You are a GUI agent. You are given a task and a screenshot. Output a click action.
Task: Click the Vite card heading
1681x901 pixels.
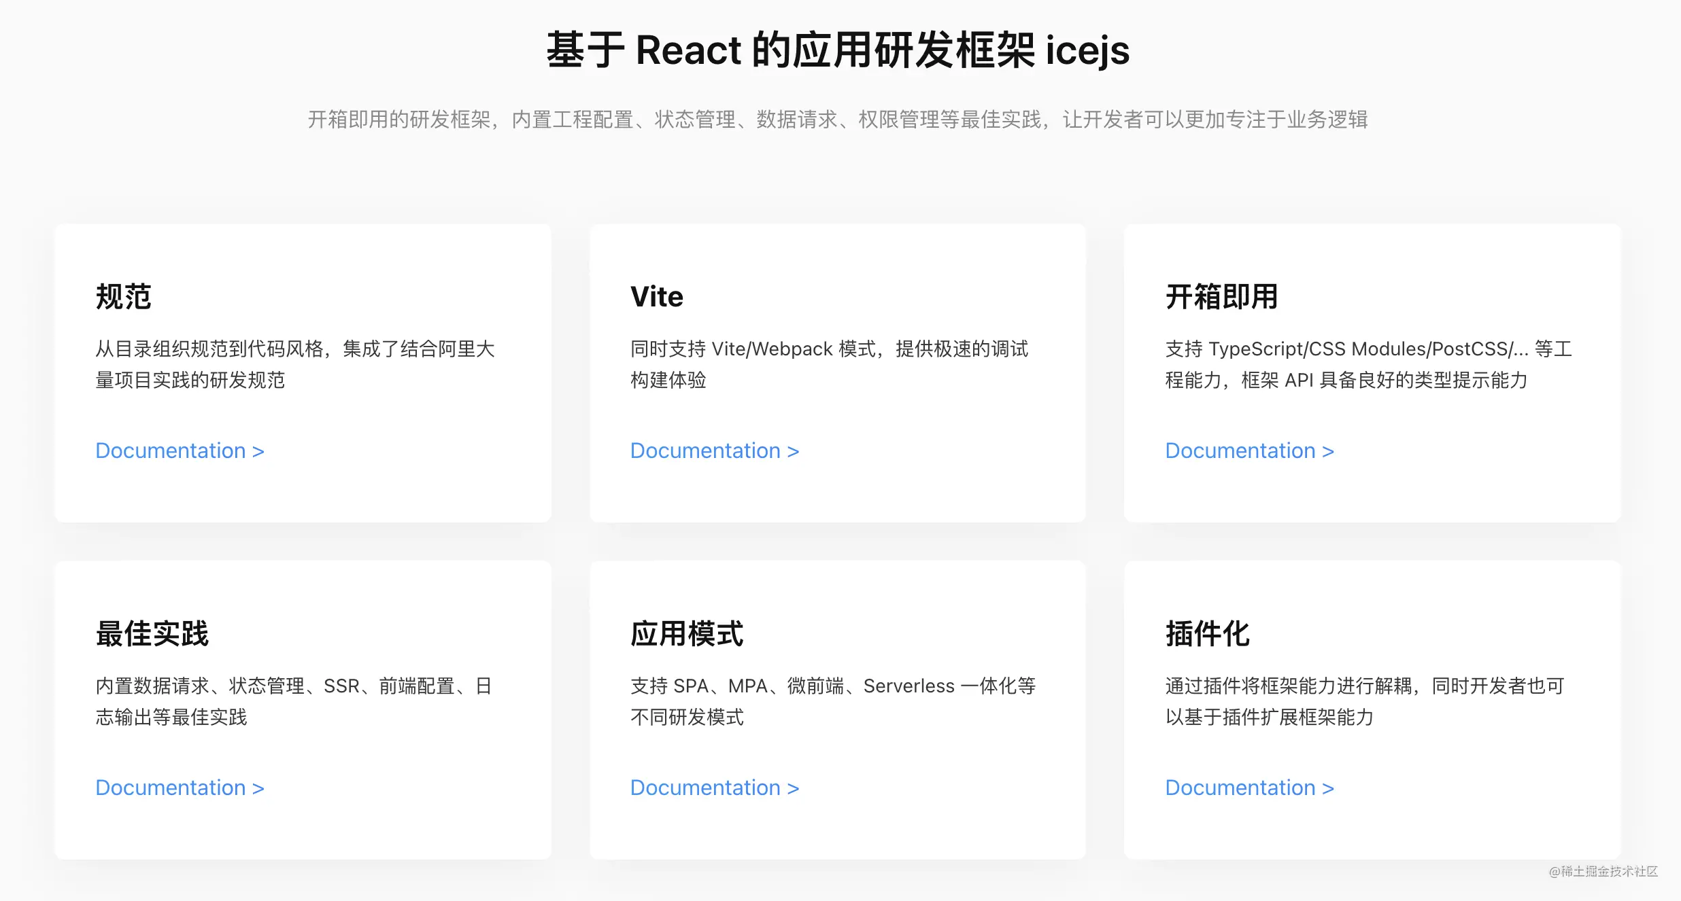656,297
